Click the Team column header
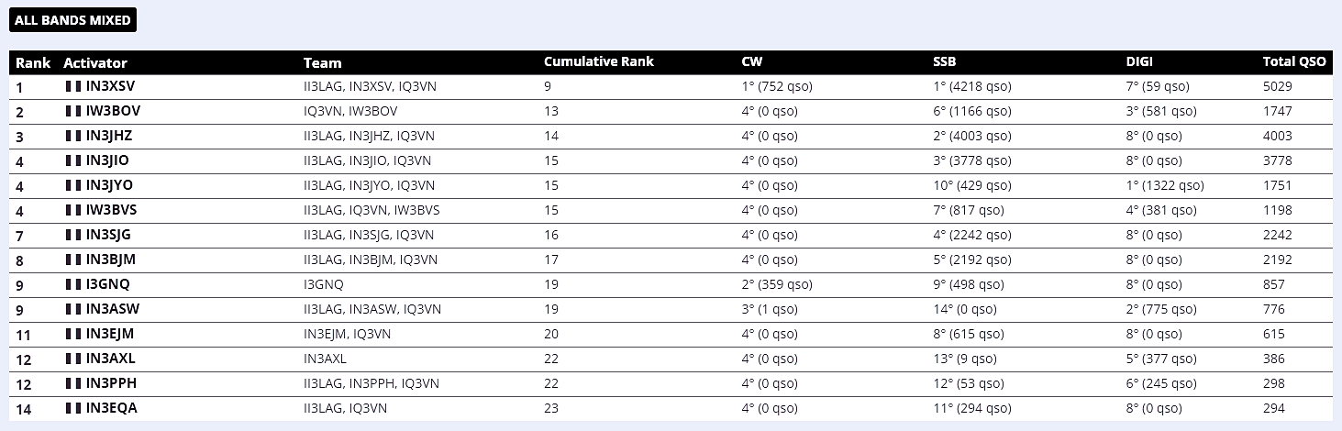 [x=322, y=62]
